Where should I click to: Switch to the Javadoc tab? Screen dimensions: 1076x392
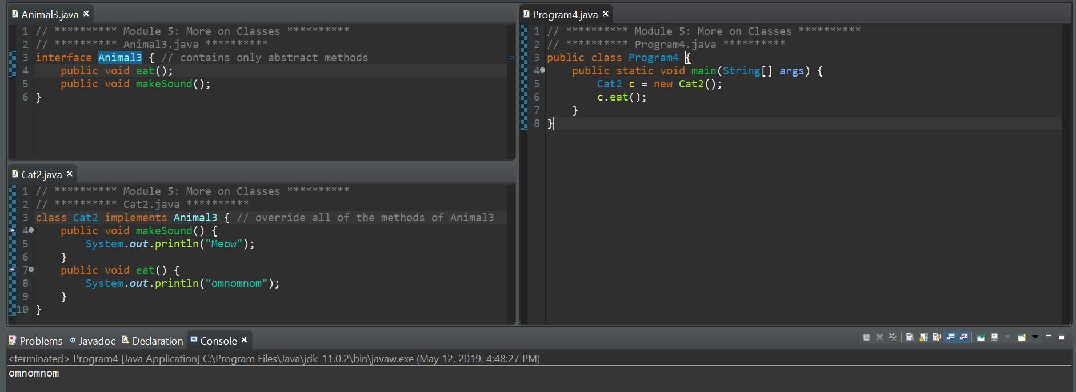93,341
